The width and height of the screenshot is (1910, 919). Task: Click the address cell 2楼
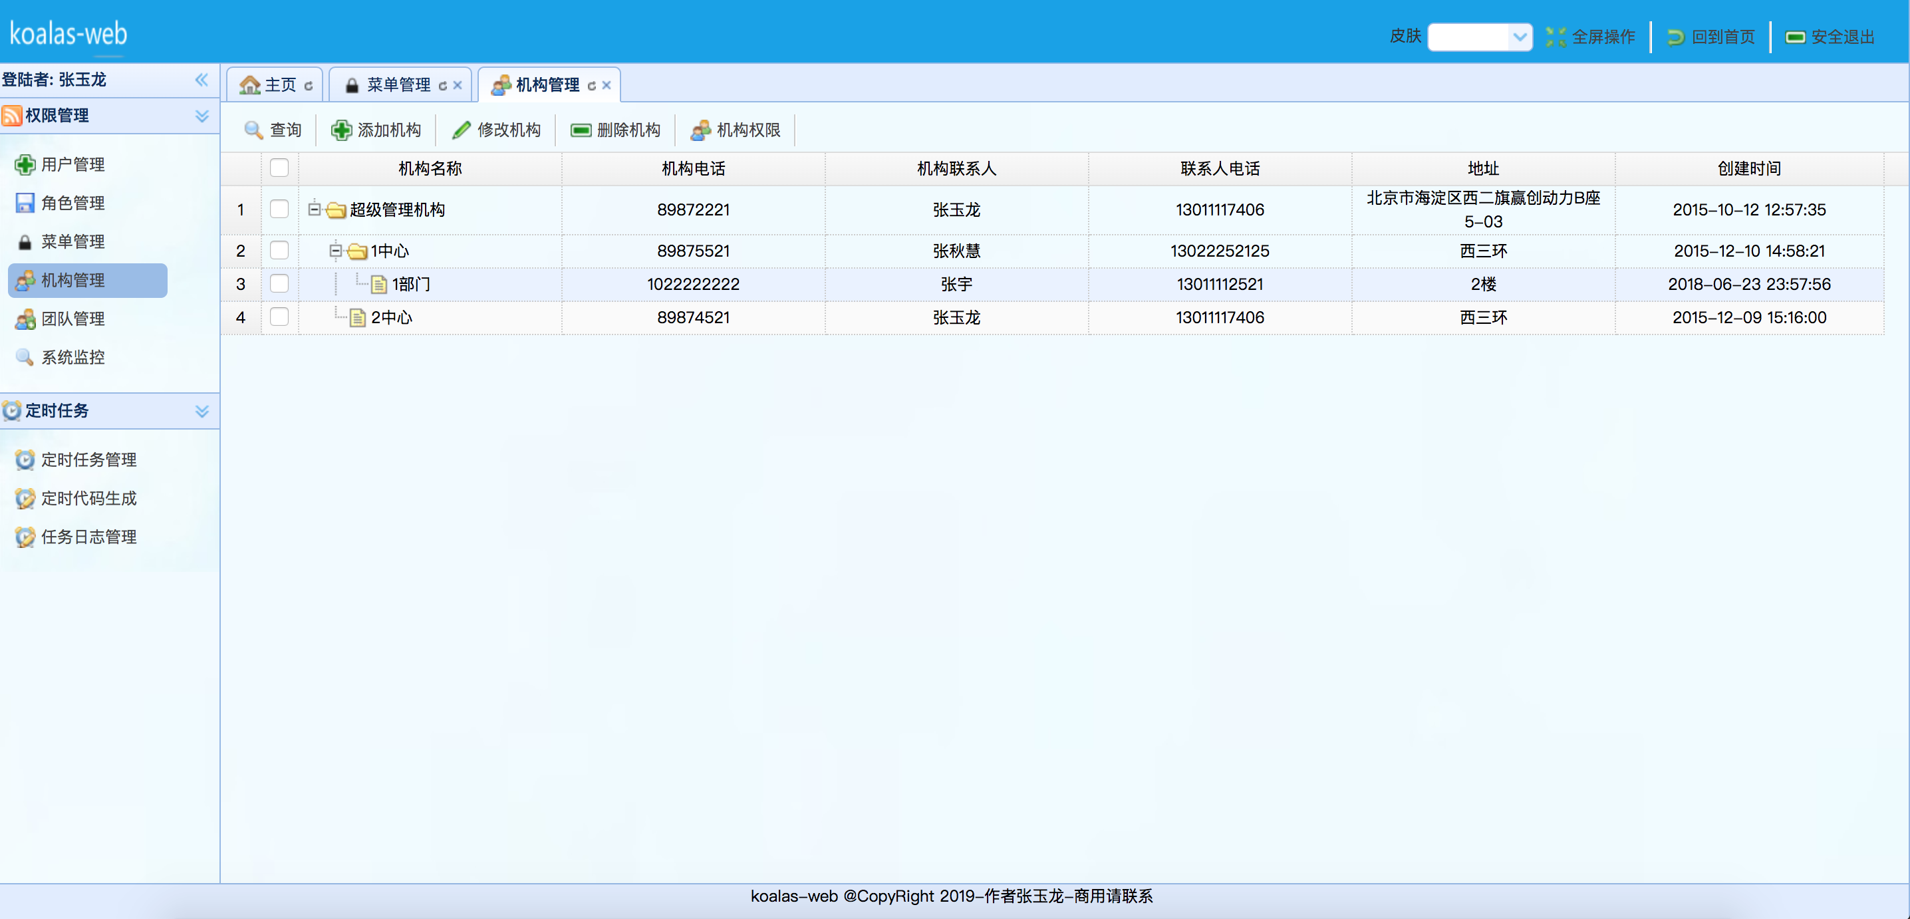click(1483, 284)
